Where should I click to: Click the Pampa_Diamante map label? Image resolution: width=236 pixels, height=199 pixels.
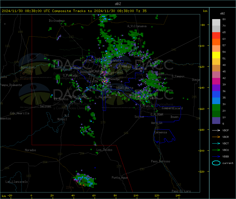click(x=11, y=85)
